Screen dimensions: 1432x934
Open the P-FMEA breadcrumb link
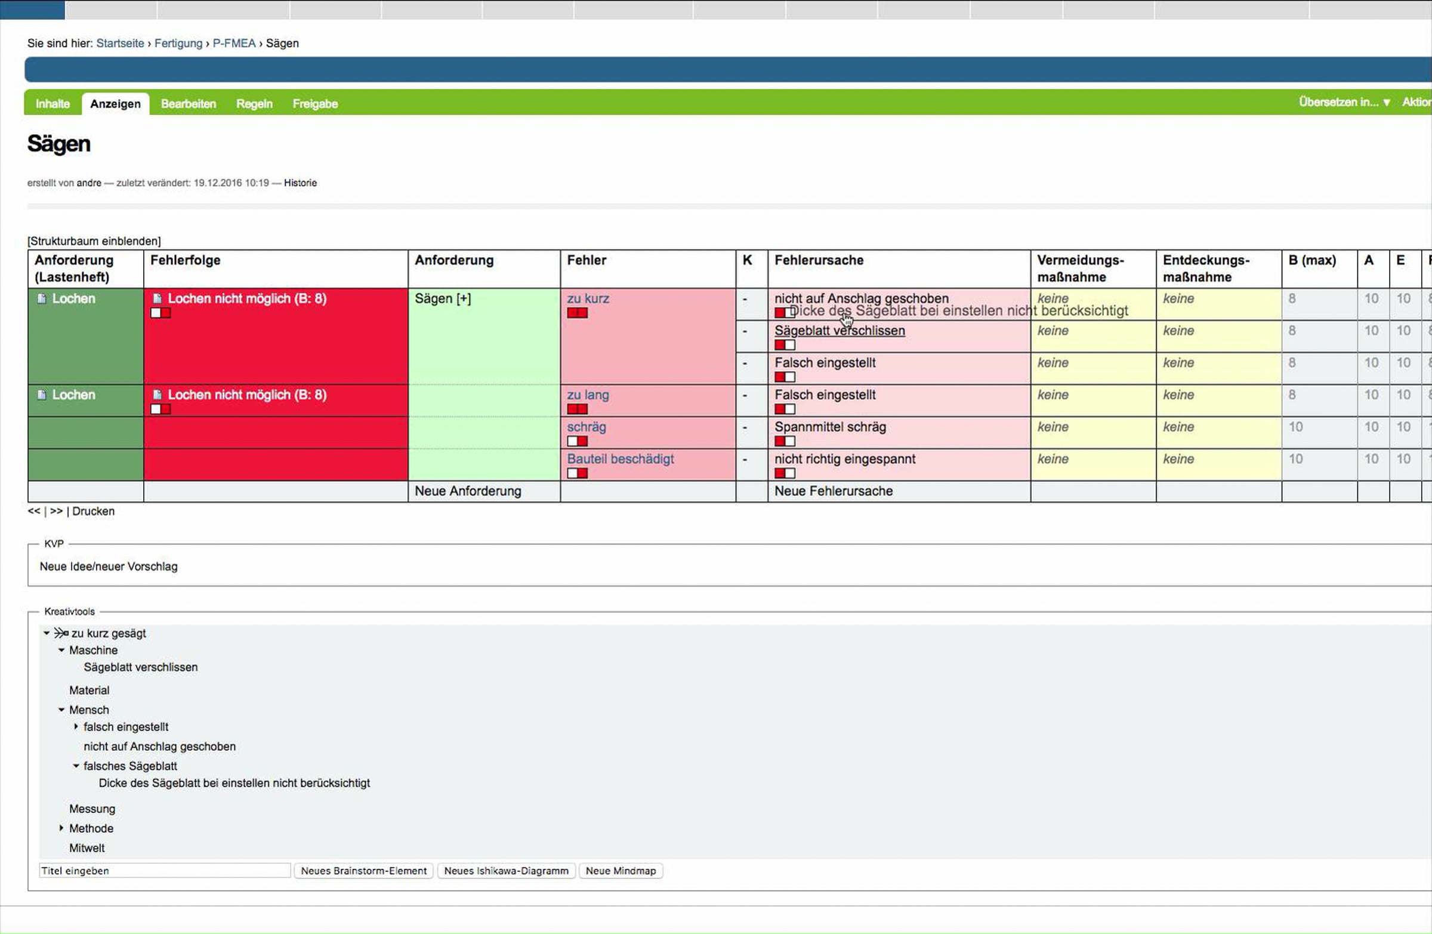click(234, 44)
